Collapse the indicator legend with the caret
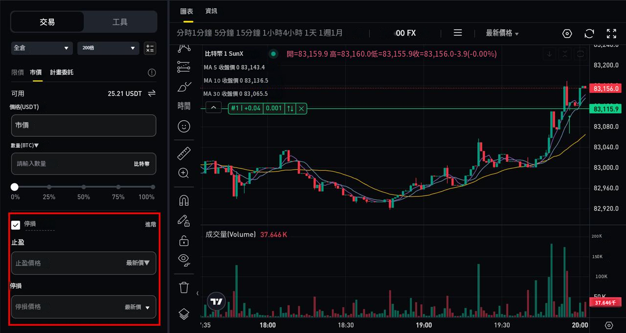626x333 pixels. pyautogui.click(x=214, y=108)
